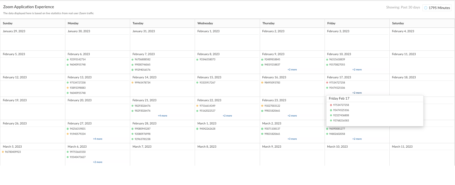455x185 pixels.
Task: Click orange dot next to meeting 97516614349
Action: coord(197,106)
